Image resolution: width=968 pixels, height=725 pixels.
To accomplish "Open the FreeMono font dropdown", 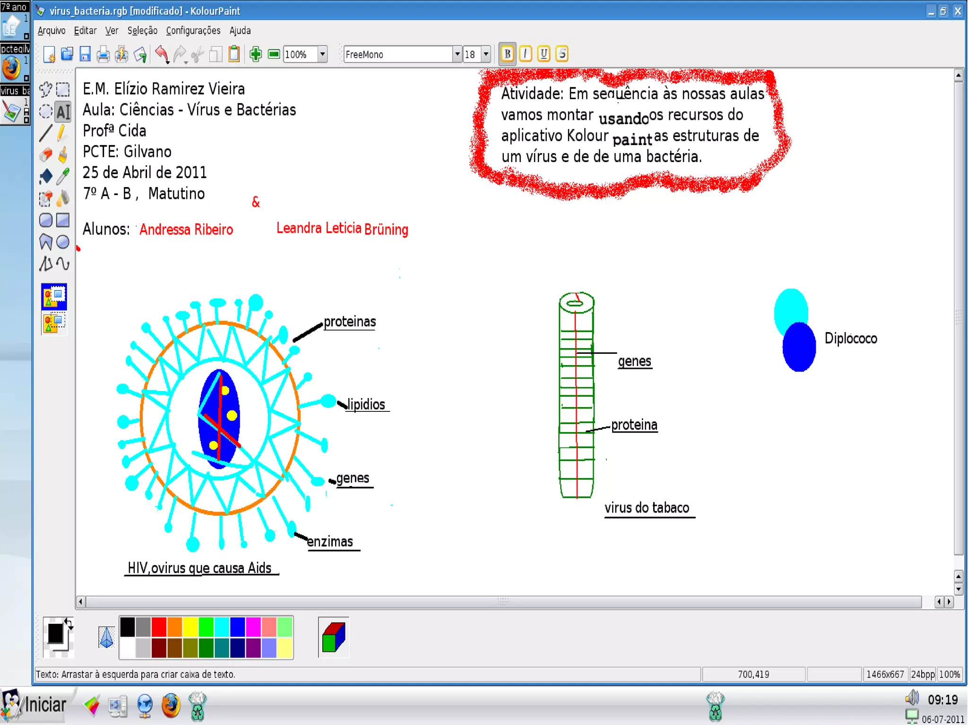I will (457, 54).
